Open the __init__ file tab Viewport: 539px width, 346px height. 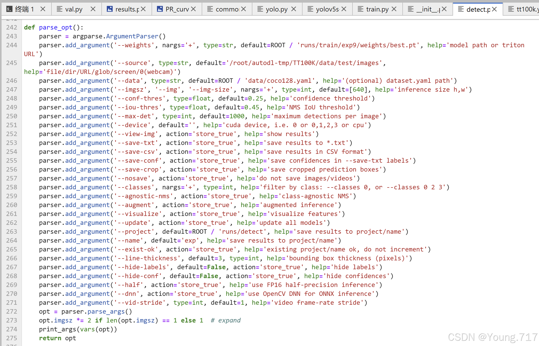tap(427, 9)
